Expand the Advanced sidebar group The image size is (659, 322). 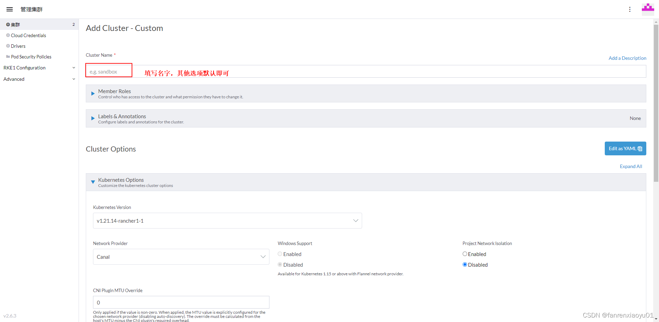tap(39, 79)
